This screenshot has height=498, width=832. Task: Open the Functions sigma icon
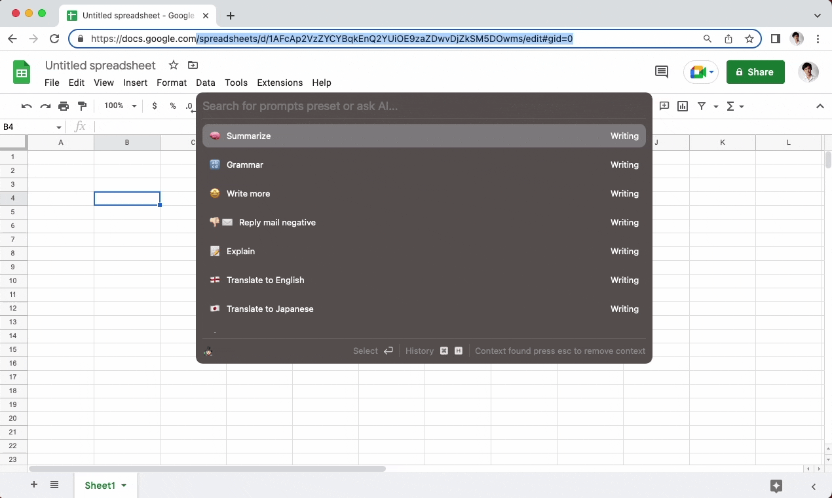click(x=730, y=106)
